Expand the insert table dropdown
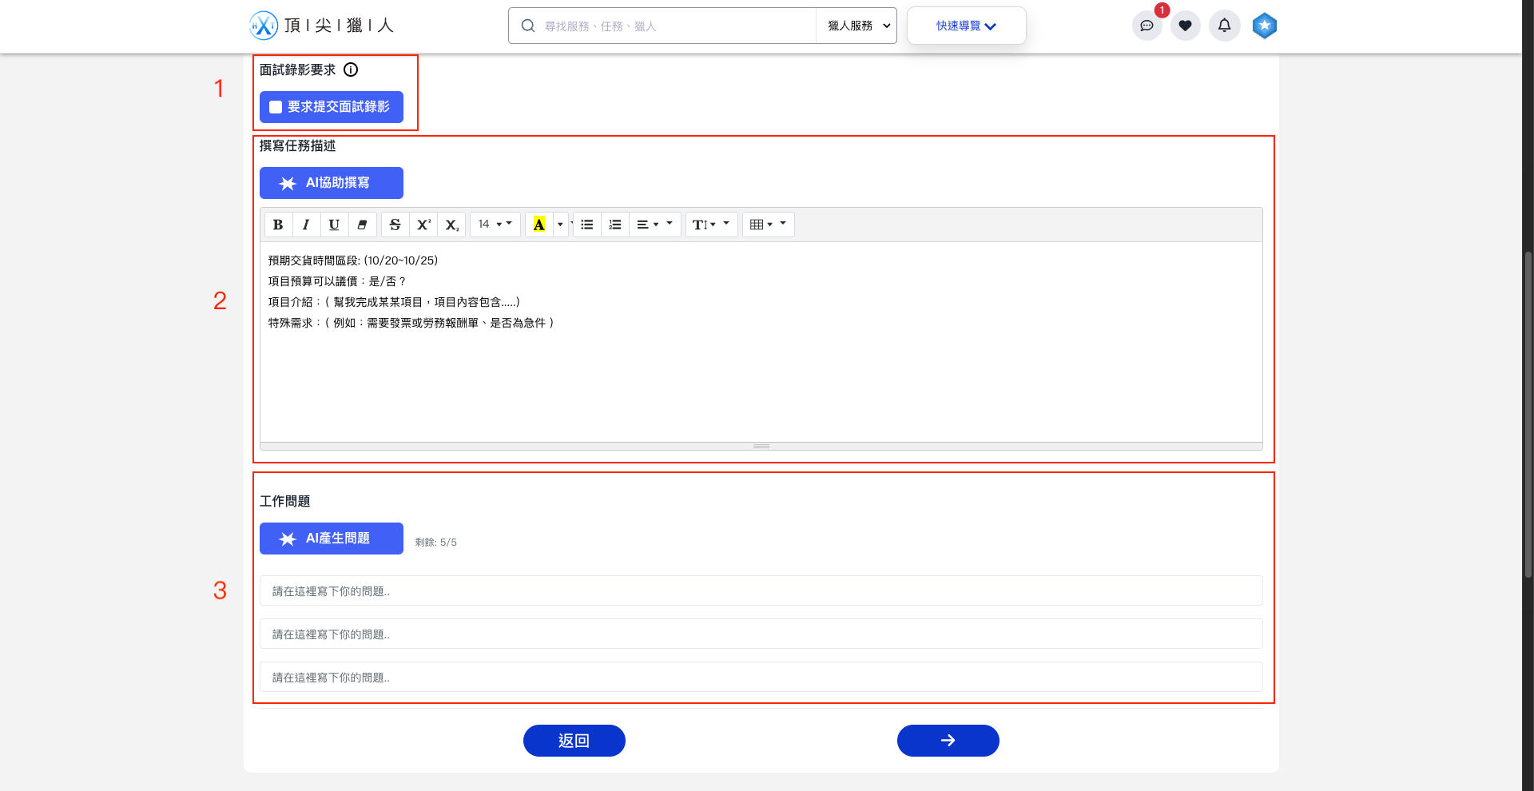The width and height of the screenshot is (1534, 791). point(768,225)
